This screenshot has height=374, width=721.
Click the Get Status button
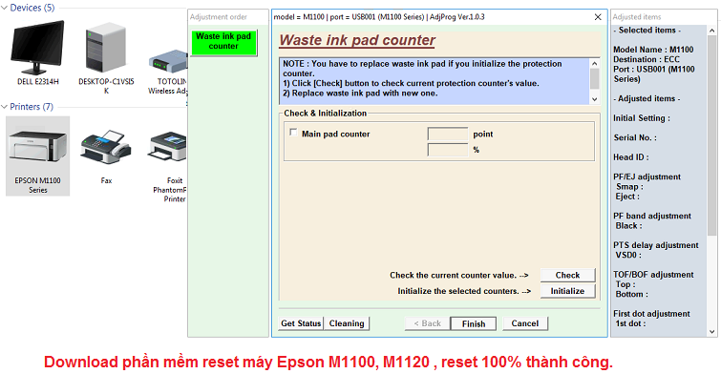tap(301, 323)
